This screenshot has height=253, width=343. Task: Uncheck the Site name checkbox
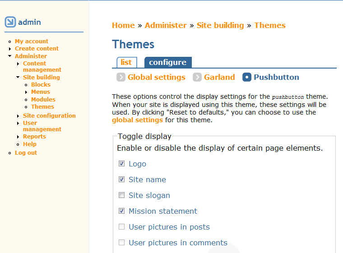121,179
